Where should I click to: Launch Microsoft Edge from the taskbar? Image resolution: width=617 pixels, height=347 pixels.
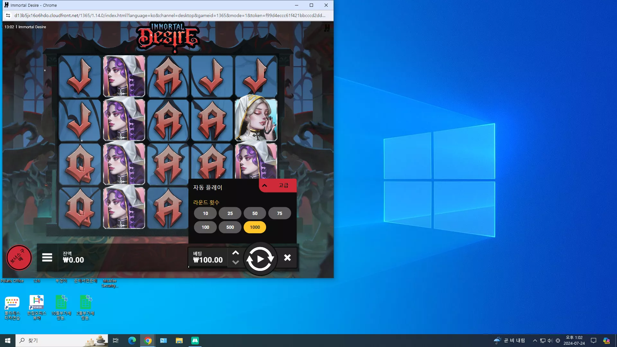132,341
